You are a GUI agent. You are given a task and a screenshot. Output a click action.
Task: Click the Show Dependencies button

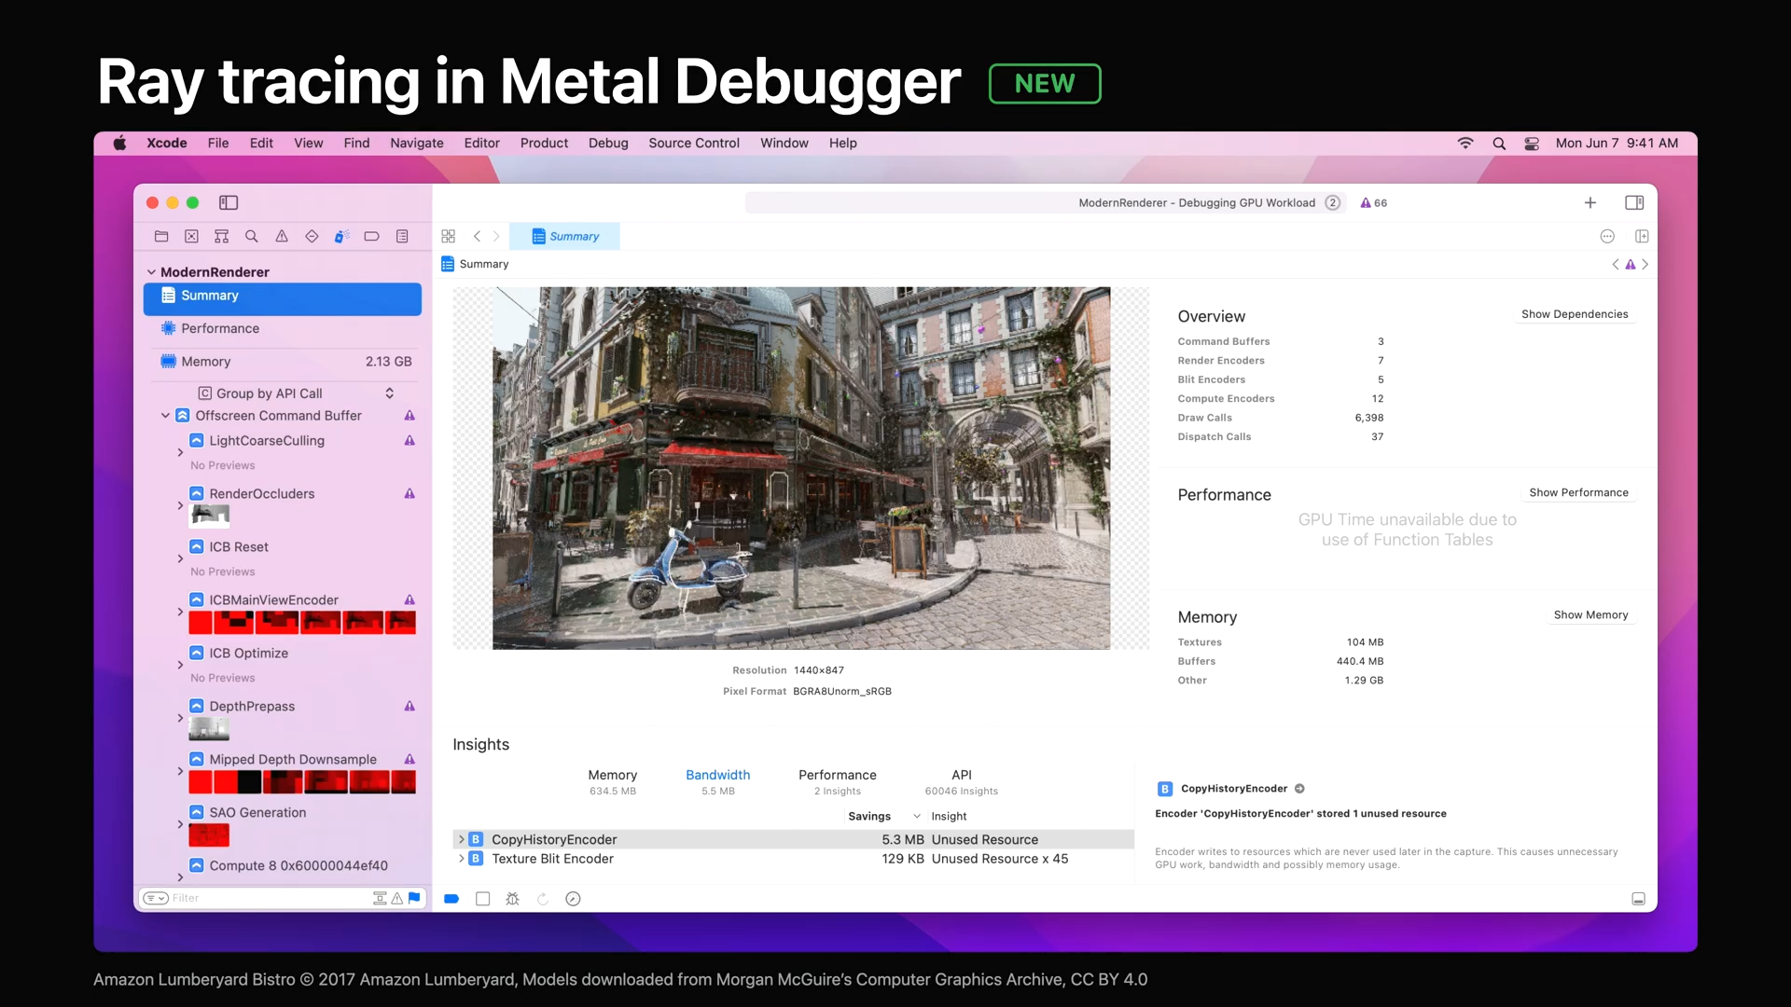coord(1574,314)
